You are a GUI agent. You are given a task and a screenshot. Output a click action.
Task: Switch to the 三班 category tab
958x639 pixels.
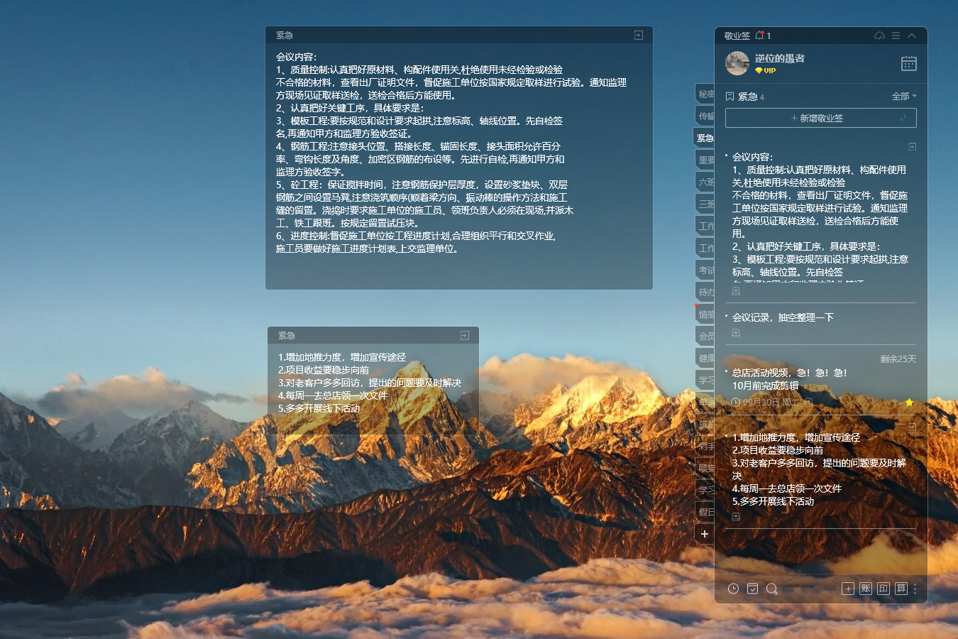tap(705, 204)
